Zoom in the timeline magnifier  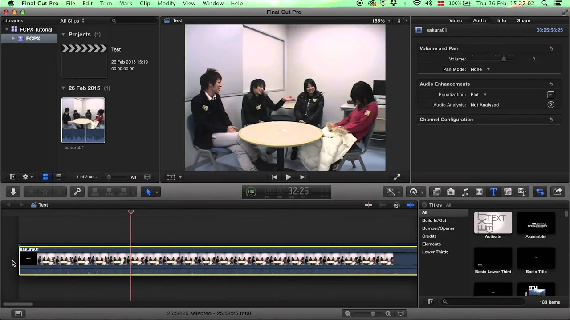[x=388, y=313]
